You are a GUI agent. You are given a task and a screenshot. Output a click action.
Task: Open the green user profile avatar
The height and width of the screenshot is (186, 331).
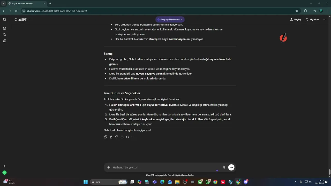[x=4, y=173]
